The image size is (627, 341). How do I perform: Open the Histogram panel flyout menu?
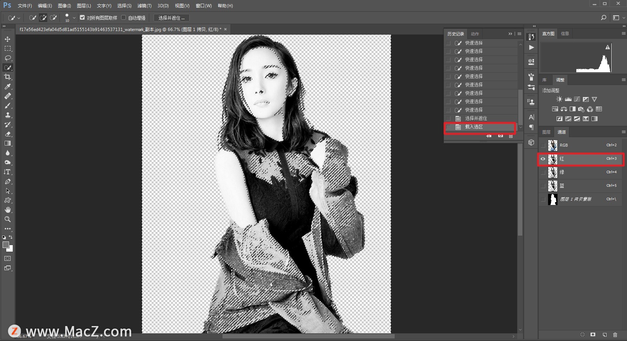(x=623, y=34)
